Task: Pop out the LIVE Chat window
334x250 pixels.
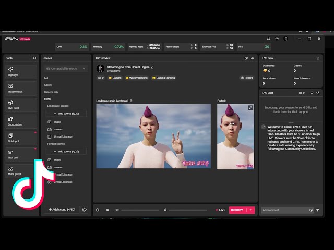Action: 318,93
